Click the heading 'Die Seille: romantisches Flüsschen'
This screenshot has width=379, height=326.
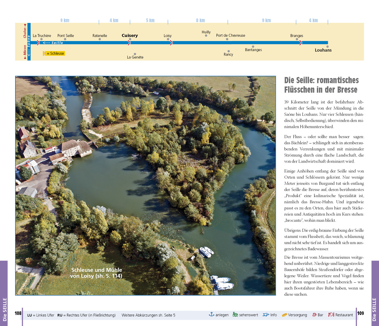tap(321, 85)
